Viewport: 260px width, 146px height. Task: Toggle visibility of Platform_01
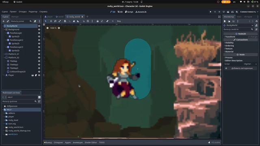39,54
